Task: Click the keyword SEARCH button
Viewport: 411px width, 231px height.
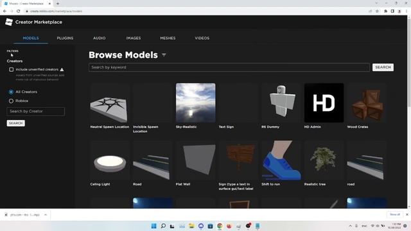Action: pos(383,67)
